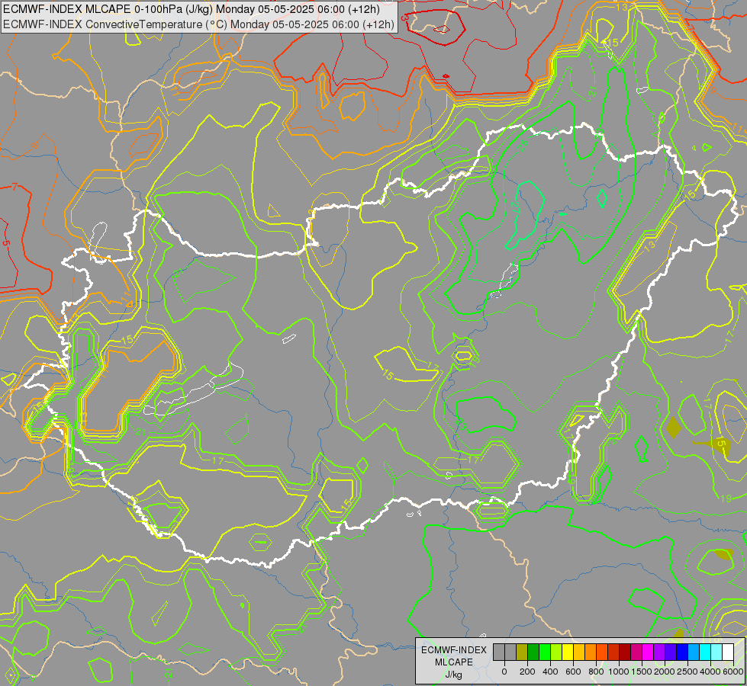Choose the pure yellow legend swatch
Image resolution: width=747 pixels, height=686 pixels.
(568, 652)
